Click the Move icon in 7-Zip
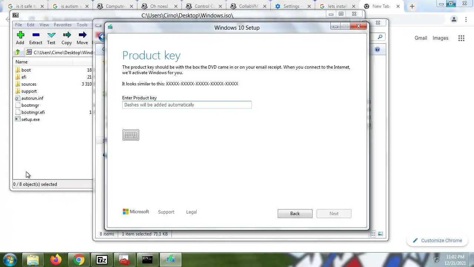Image resolution: width=474 pixels, height=267 pixels. (x=83, y=35)
